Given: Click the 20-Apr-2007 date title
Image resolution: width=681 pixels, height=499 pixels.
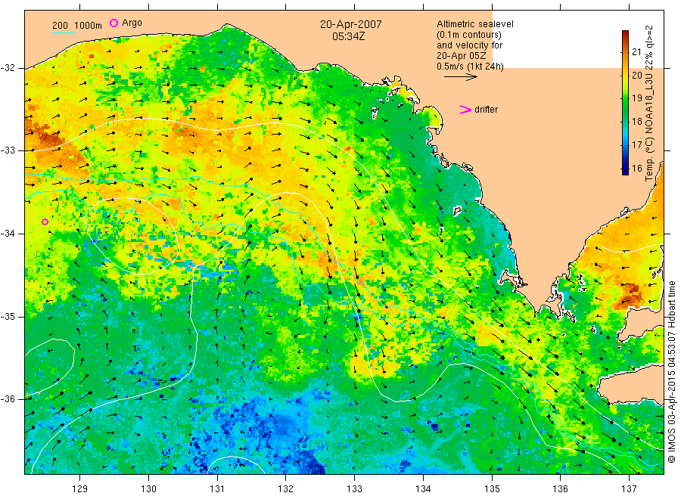Looking at the screenshot, I should click(351, 24).
